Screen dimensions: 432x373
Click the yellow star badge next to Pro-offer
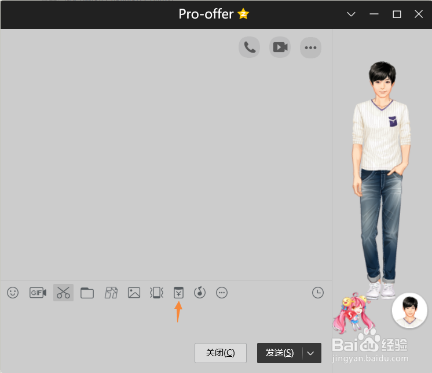tap(243, 14)
